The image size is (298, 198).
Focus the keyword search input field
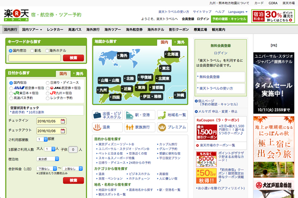pyautogui.click(x=35, y=58)
